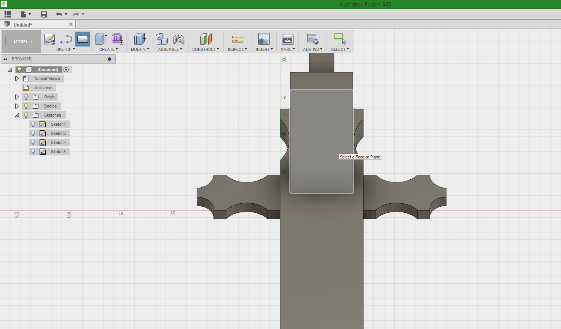Select Sketch5 in the browser
The width and height of the screenshot is (561, 329).
[x=58, y=152]
